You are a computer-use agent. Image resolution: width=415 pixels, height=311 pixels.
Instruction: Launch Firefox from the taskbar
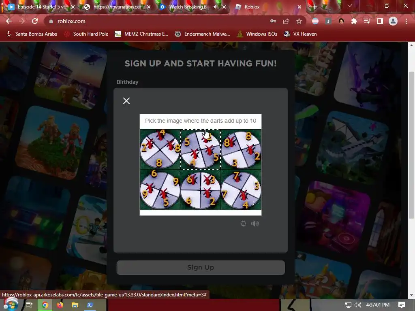click(x=60, y=305)
